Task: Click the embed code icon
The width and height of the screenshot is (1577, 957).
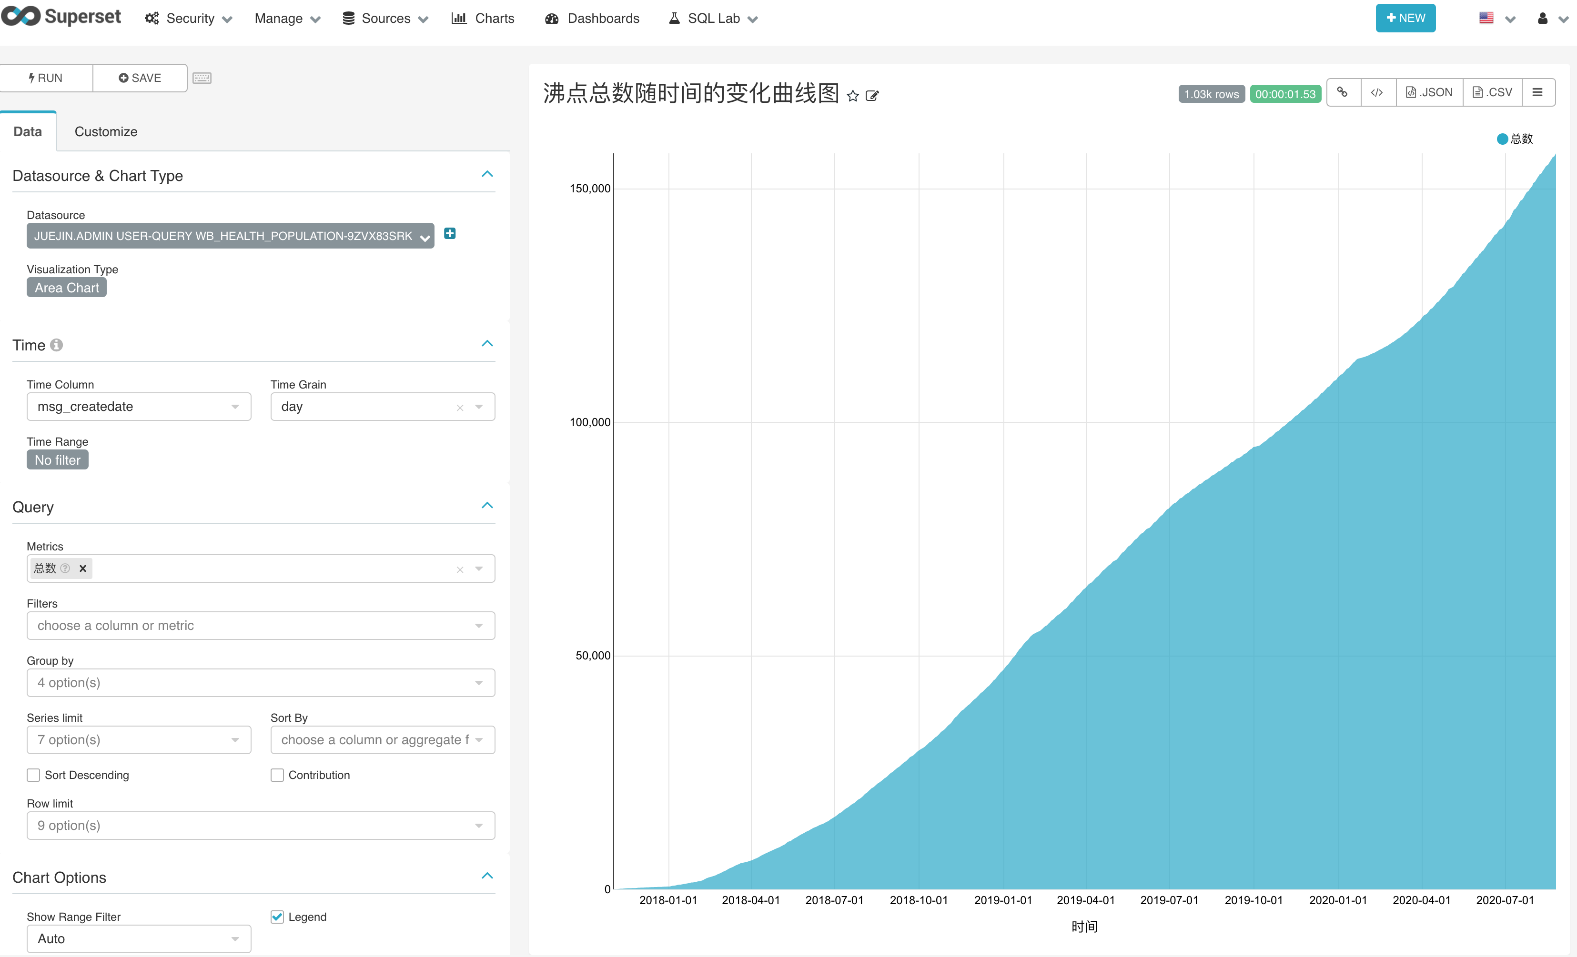Action: pyautogui.click(x=1377, y=93)
